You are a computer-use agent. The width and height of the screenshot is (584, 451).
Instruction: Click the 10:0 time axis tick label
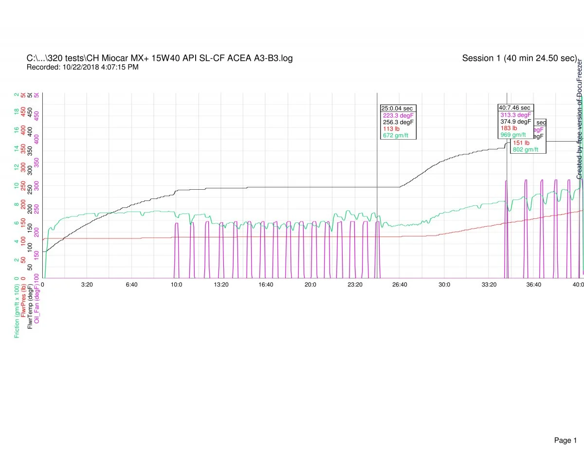pos(176,285)
